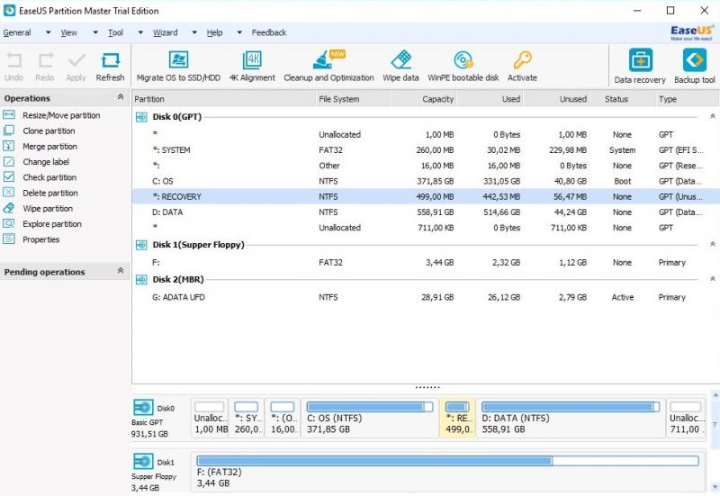Open the View menu

pos(69,32)
